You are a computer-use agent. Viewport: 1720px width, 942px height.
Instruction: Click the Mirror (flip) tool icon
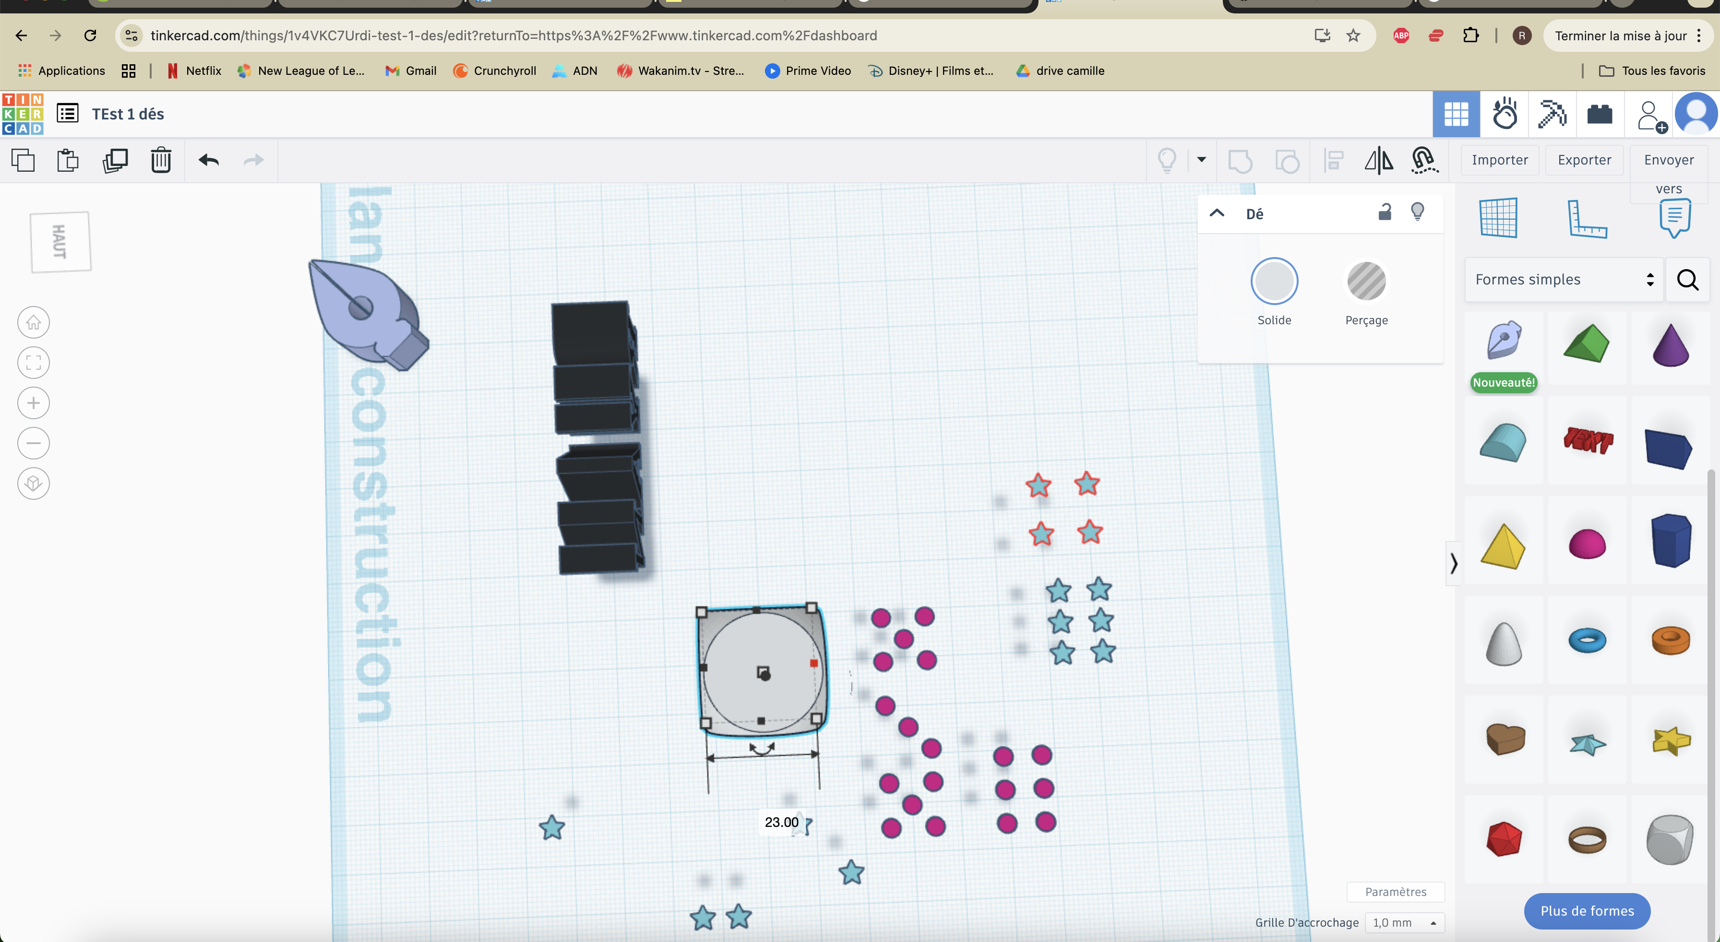[1378, 160]
